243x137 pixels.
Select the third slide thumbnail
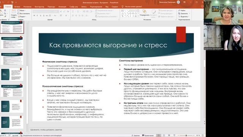(x=12, y=59)
